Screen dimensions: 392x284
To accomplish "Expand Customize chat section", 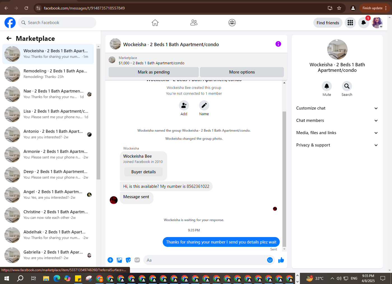I will [x=337, y=108].
